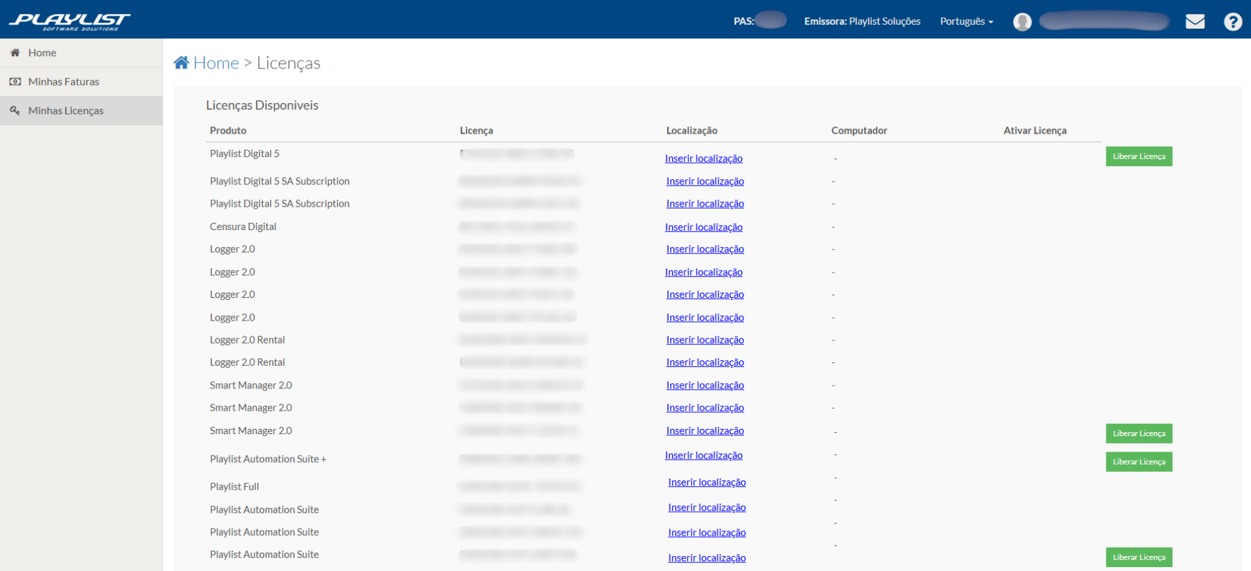1251x571 pixels.
Task: Click the Playlist Automation Suite + product name
Action: coord(268,459)
